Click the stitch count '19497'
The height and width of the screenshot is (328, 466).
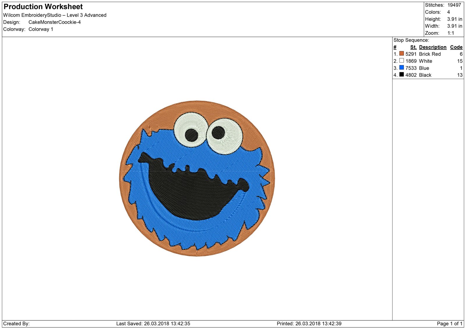(454, 5)
